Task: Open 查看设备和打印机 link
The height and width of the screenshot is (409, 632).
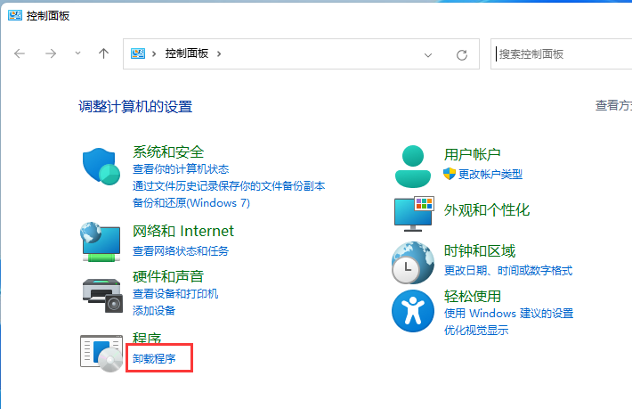Action: (175, 294)
